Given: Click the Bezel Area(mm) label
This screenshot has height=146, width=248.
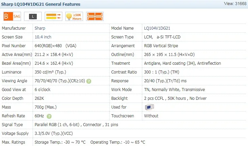Looking at the screenshot, I should [x=16, y=63].
